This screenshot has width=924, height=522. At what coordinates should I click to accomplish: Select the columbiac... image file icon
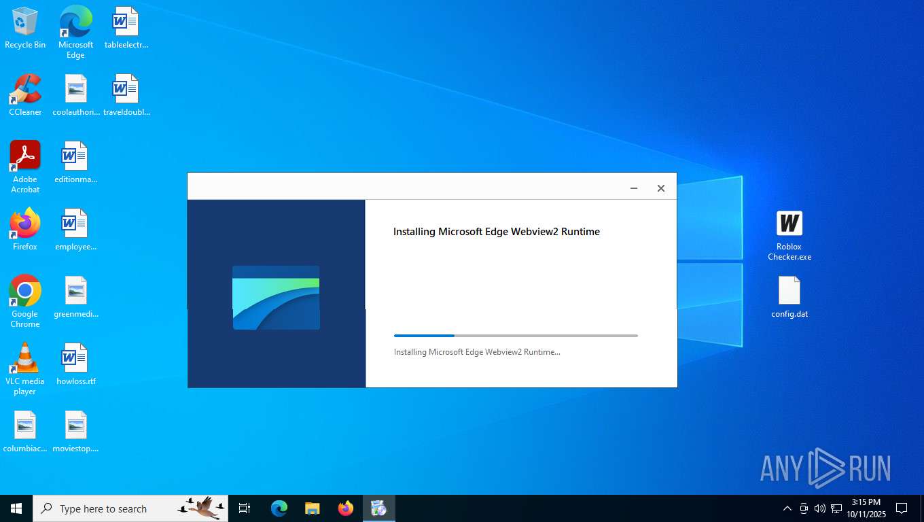[x=25, y=432]
